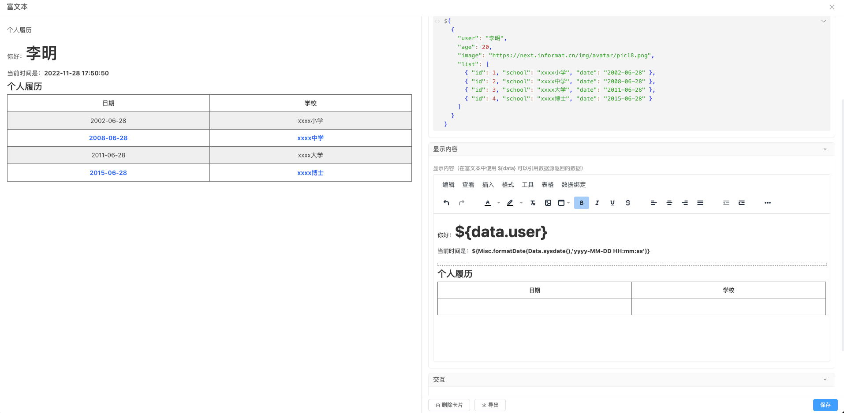The width and height of the screenshot is (844, 413).
Task: Click the 保存 button
Action: (x=825, y=405)
